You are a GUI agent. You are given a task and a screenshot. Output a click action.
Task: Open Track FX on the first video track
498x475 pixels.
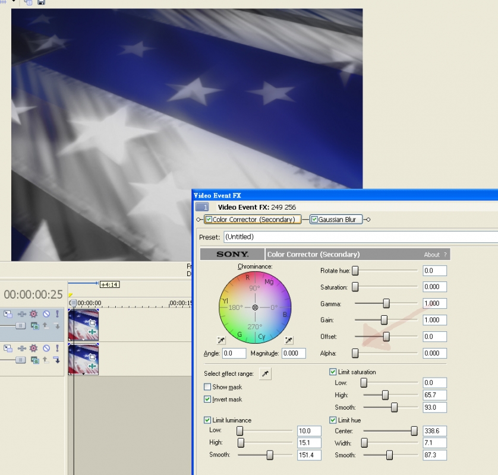click(x=21, y=314)
